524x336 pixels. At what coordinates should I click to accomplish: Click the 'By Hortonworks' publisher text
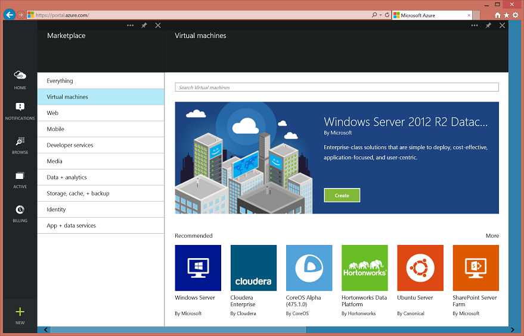[359, 313]
